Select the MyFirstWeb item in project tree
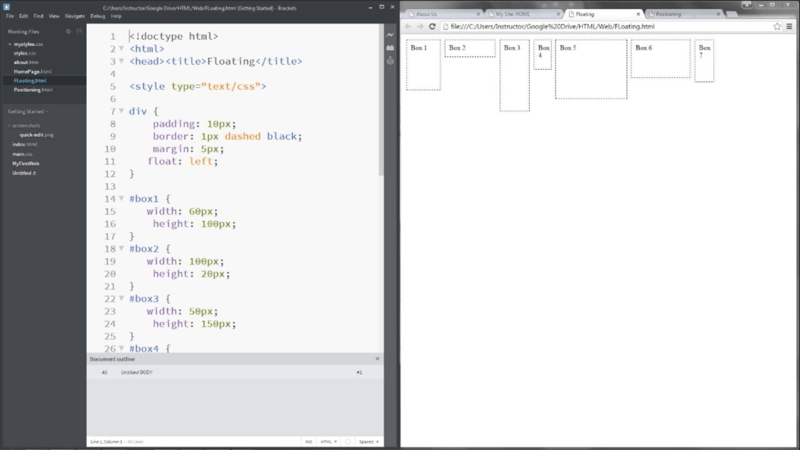 coord(26,163)
